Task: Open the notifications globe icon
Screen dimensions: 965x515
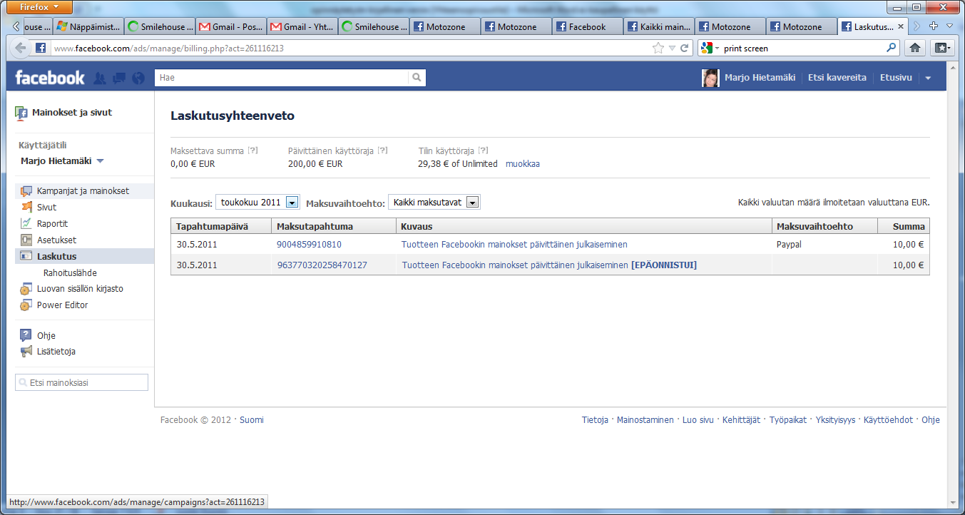Action: coord(138,78)
